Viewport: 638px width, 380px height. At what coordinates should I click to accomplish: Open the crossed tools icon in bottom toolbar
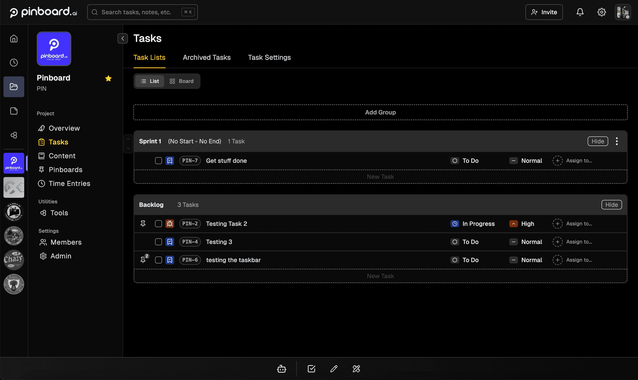coord(356,369)
